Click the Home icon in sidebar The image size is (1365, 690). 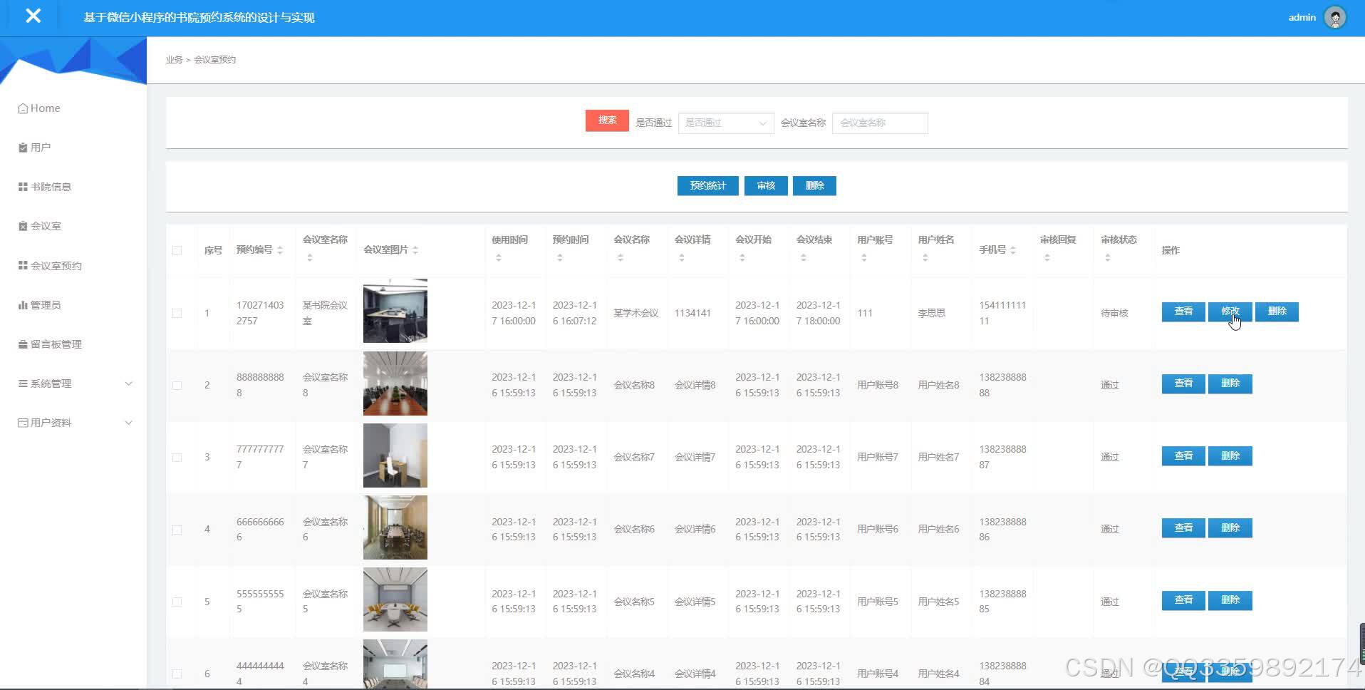(x=23, y=108)
